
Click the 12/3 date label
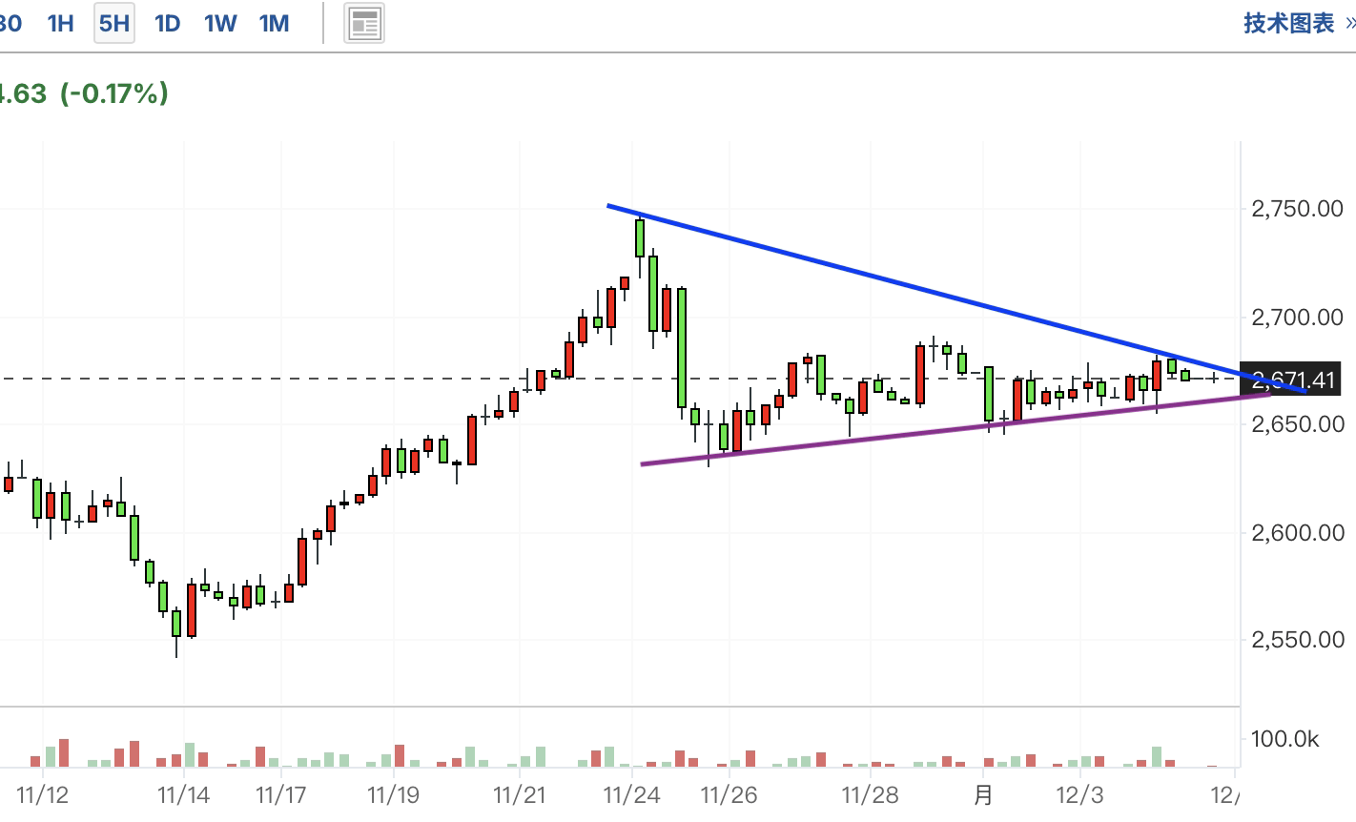tap(1080, 794)
